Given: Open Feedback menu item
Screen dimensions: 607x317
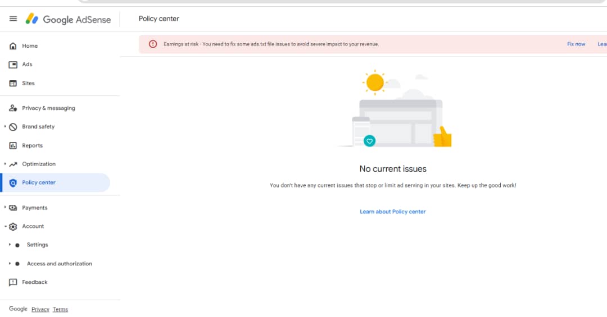Looking at the screenshot, I should pyautogui.click(x=34, y=282).
